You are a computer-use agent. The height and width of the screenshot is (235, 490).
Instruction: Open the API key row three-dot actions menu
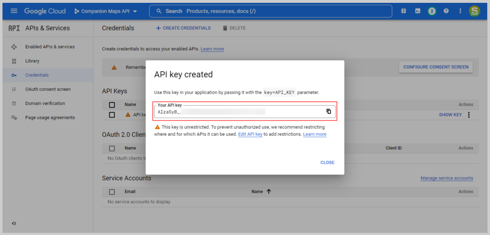pyautogui.click(x=469, y=115)
